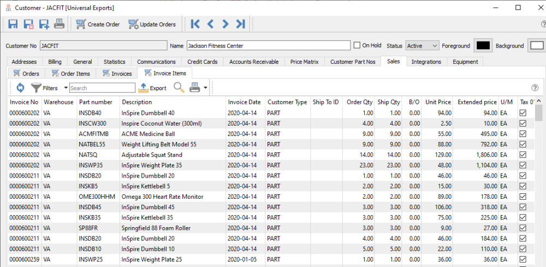Click the Print icon in top toolbar
Viewport: 546px width, 267px height.
59,24
